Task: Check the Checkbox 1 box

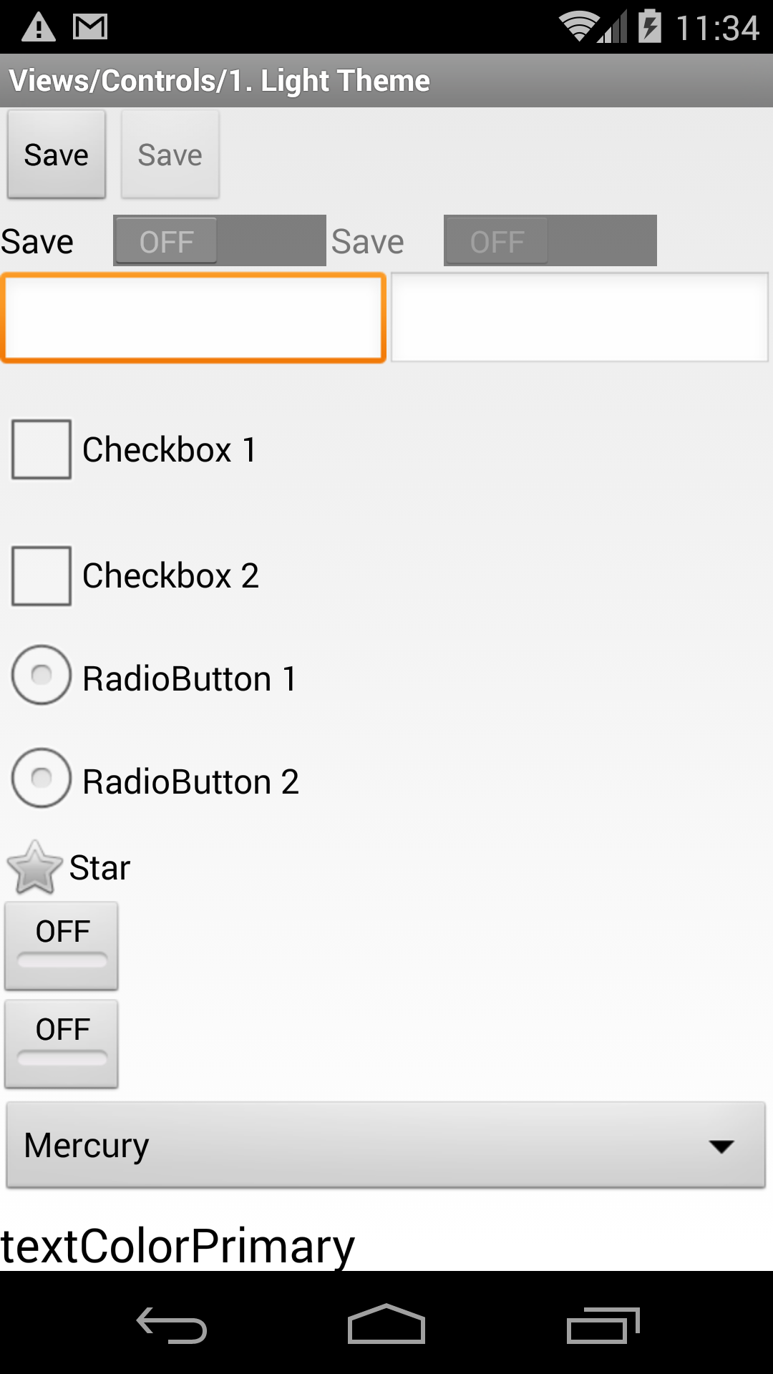Action: coord(42,449)
